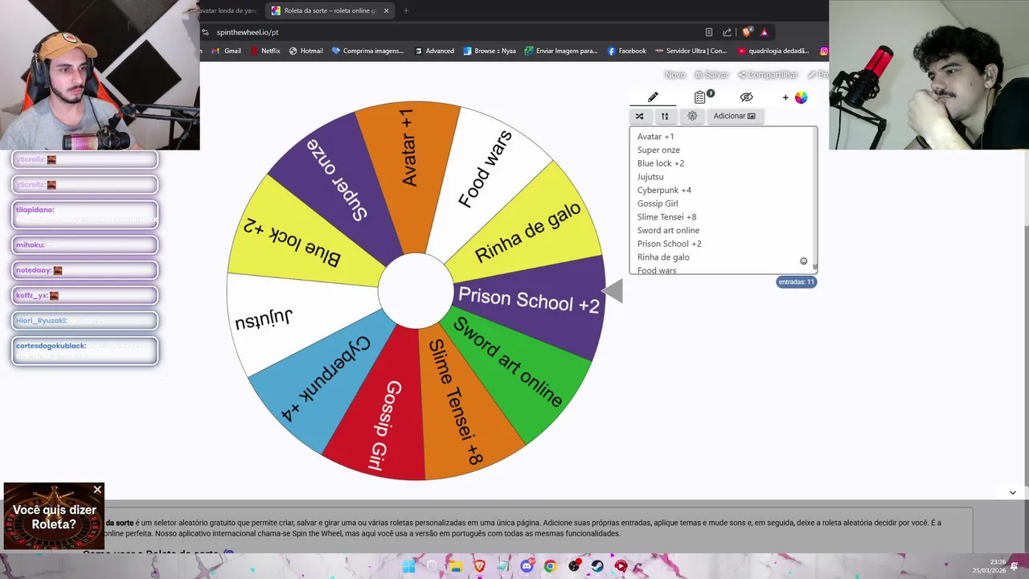Select the pencil edit entries tab

point(653,97)
